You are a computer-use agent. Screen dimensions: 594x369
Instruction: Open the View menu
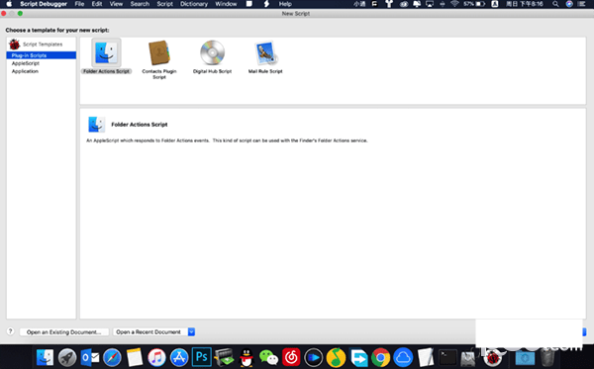(x=116, y=4)
